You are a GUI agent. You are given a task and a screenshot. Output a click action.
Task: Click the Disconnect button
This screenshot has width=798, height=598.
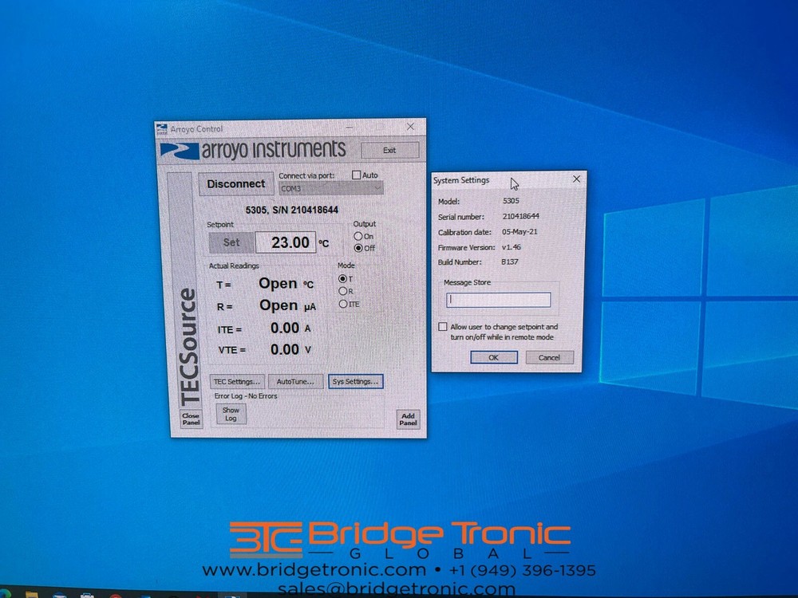(x=236, y=183)
